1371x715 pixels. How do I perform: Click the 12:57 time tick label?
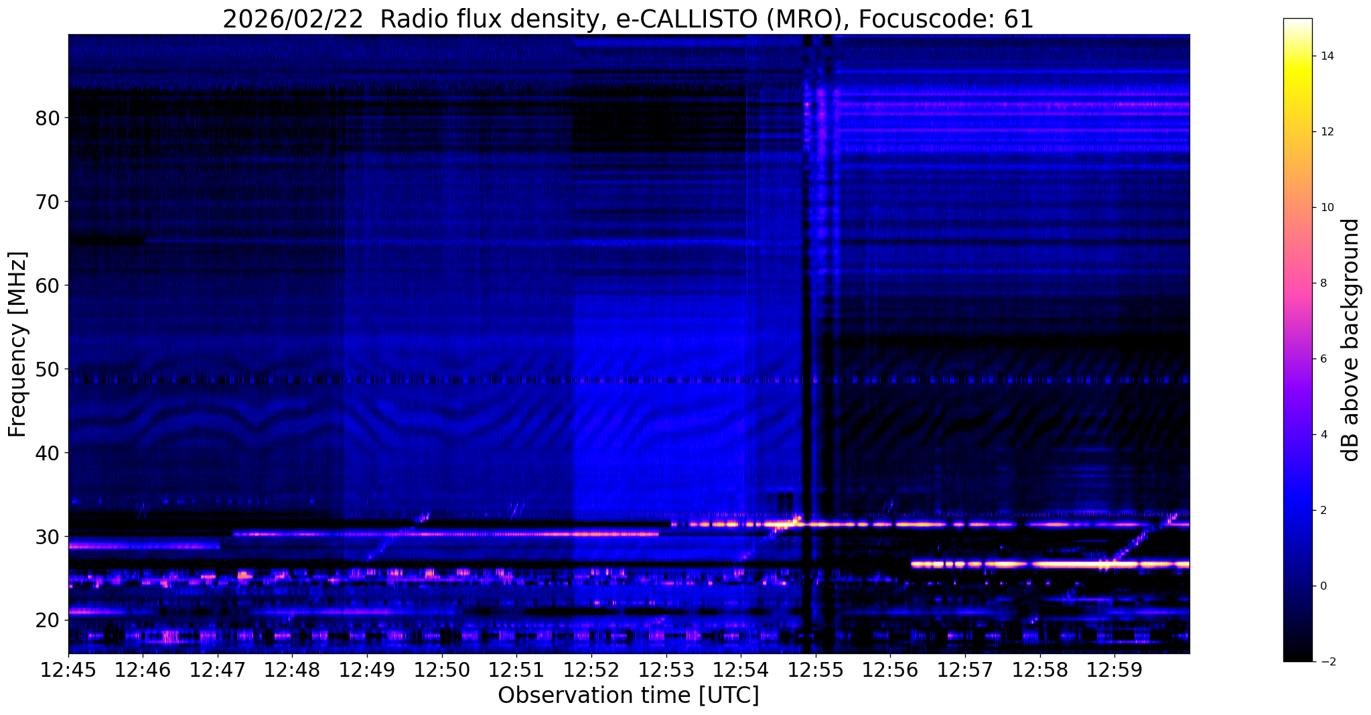point(965,670)
